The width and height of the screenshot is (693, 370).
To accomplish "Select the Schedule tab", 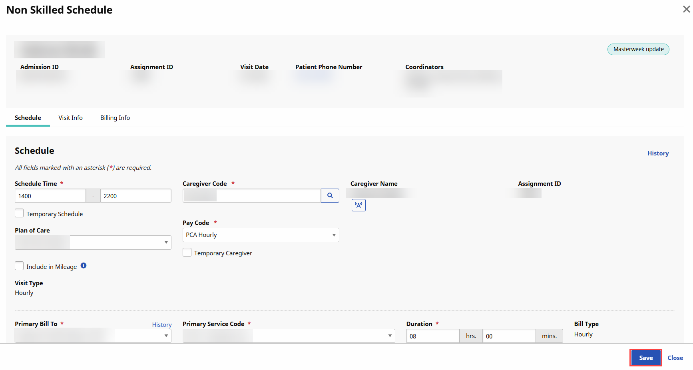I will 28,117.
